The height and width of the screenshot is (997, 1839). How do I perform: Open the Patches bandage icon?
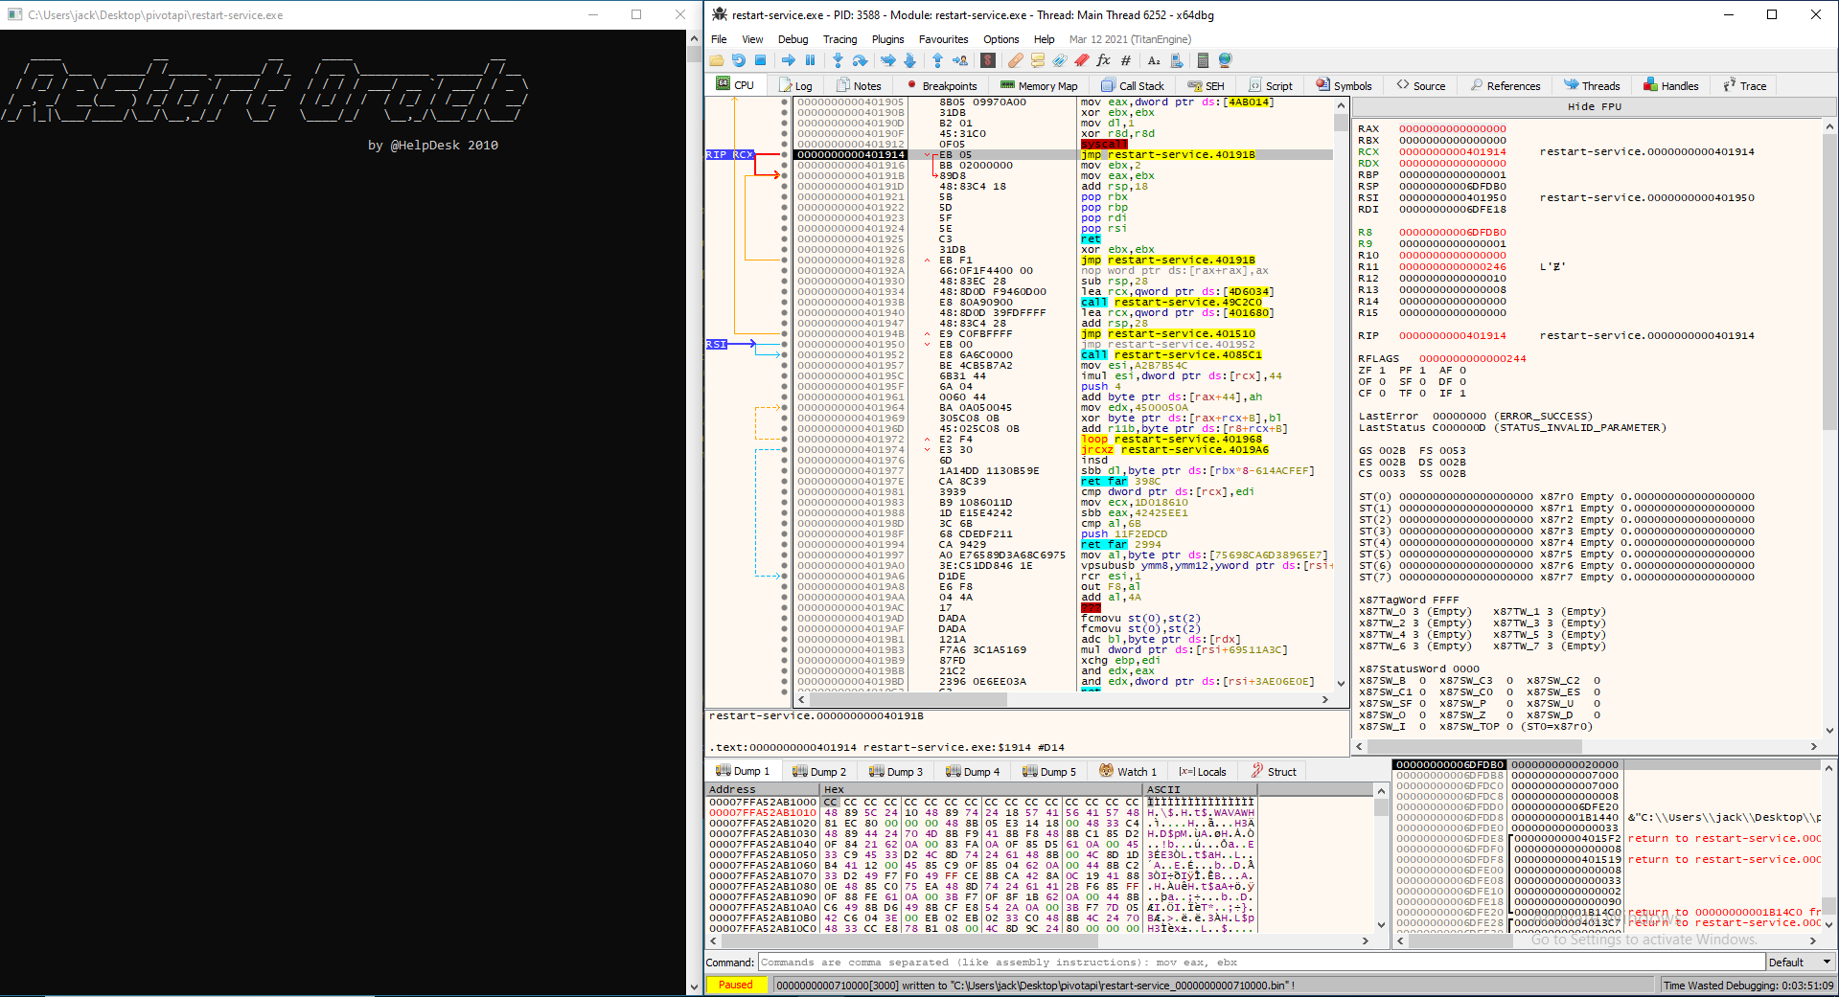[1015, 60]
